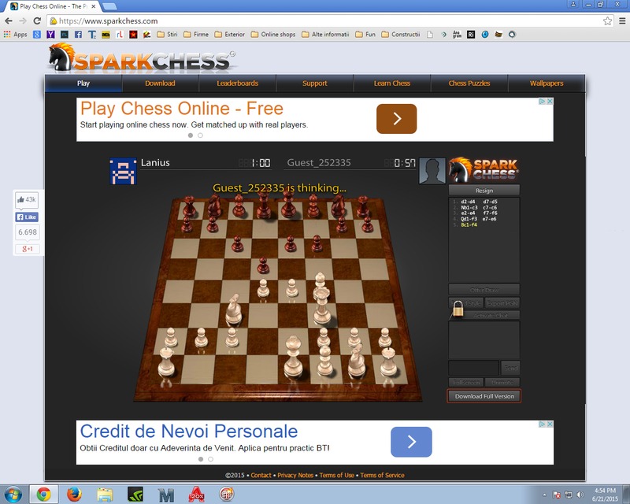Open the Anagram bookmark icon
Screen dimensions: 630x504
pos(457,35)
